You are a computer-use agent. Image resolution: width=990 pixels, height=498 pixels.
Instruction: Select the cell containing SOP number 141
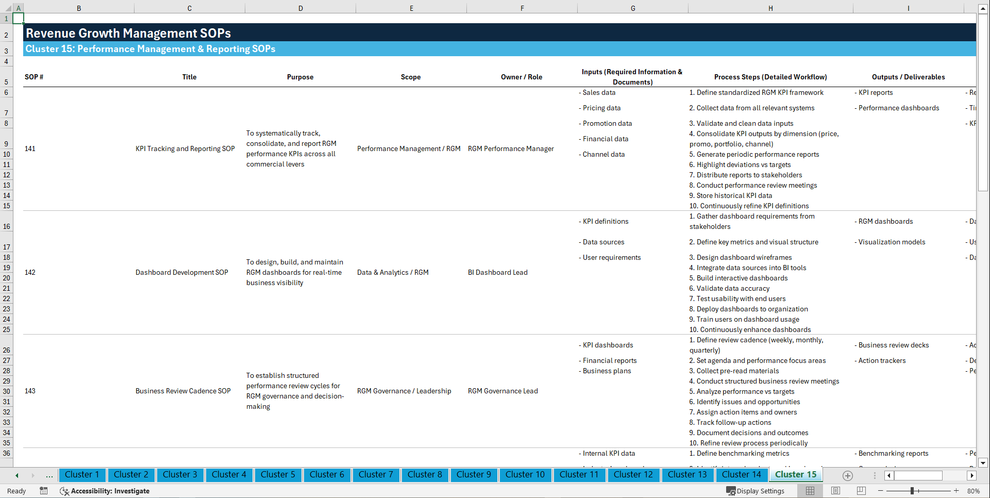coord(30,148)
